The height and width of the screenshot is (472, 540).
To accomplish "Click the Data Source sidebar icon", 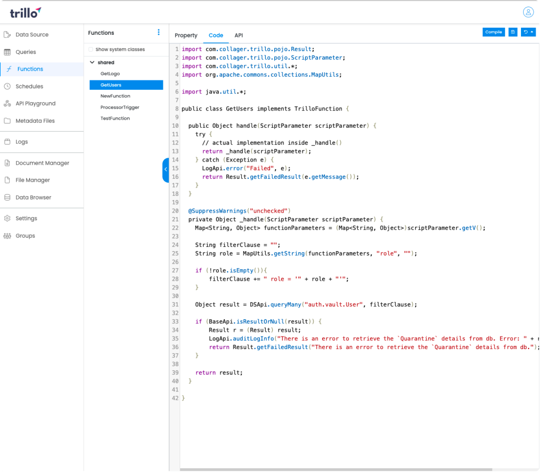I will [x=7, y=34].
